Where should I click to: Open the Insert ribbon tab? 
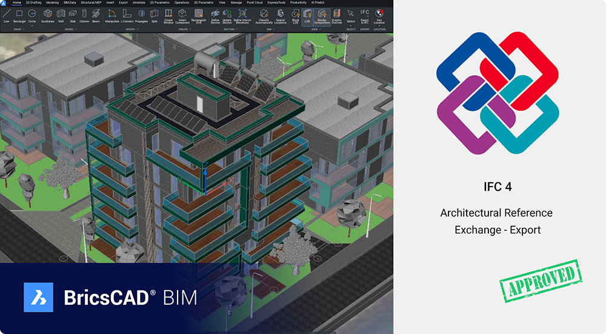tap(110, 2)
